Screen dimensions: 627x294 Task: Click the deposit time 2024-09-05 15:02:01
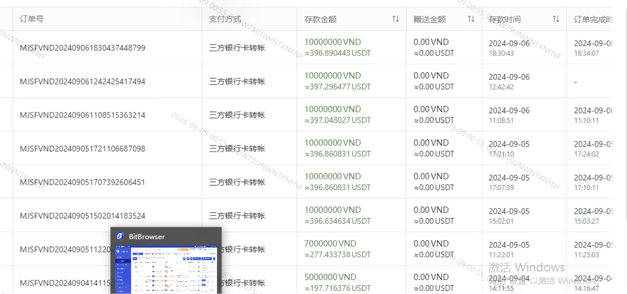click(x=509, y=216)
